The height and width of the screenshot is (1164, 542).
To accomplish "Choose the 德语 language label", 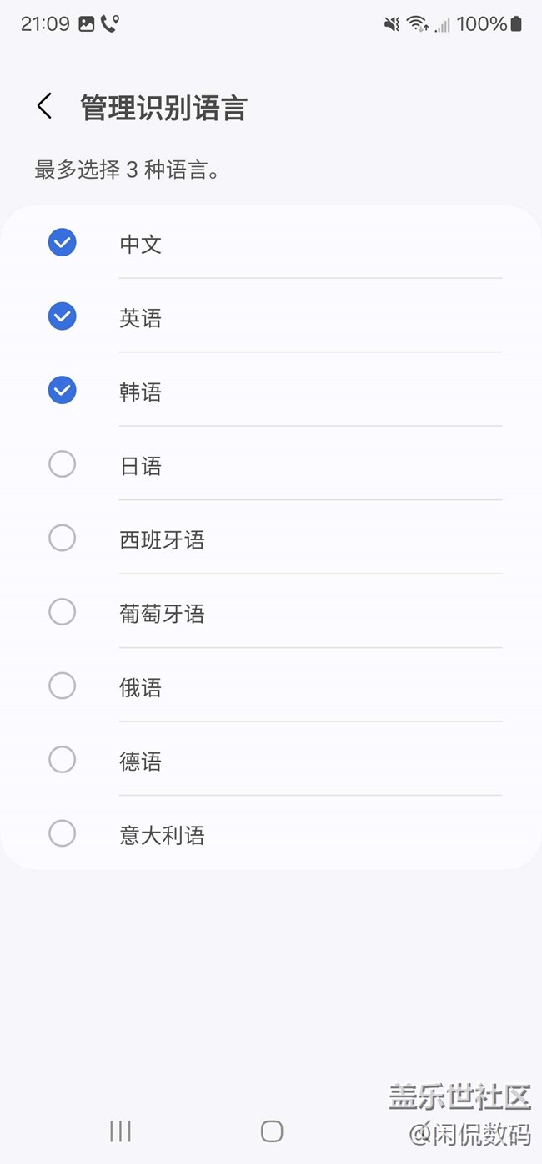I will 140,762.
